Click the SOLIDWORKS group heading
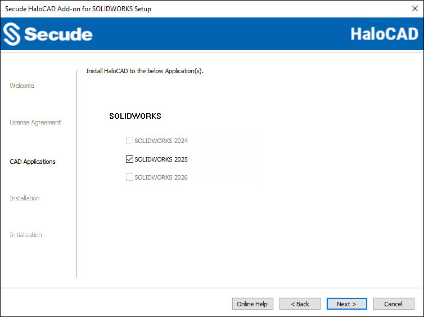This screenshot has width=424, height=317. click(135, 116)
